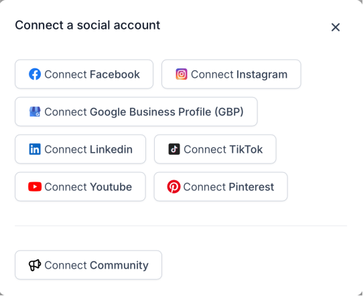Screen dimensions: 363x296
Task: Click the Instagram camera logo icon
Action: [x=181, y=74]
